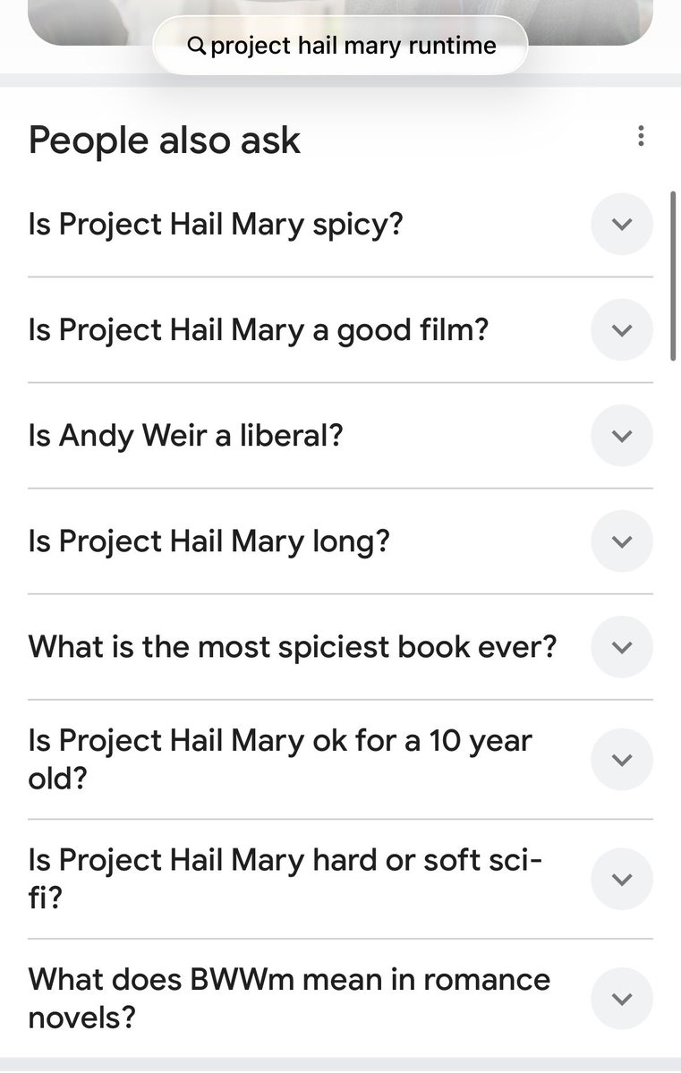This screenshot has width=681, height=1073.
Task: Select 'What is the most spiciest book ever?' text
Action: click(293, 647)
